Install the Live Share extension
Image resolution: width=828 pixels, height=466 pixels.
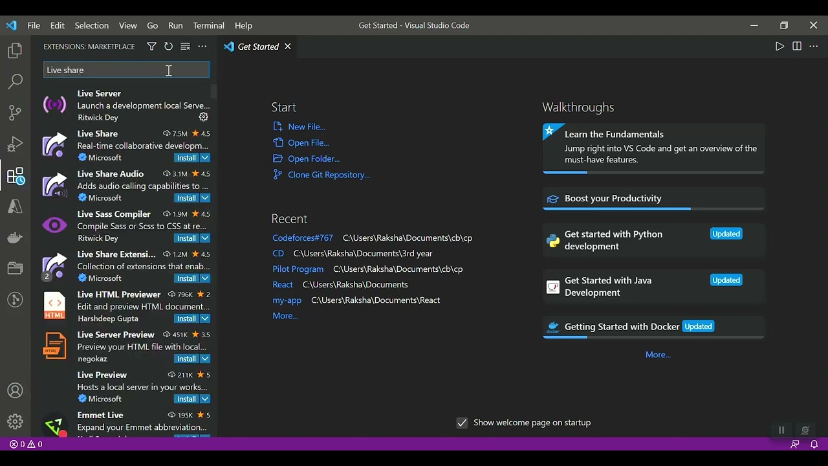pos(186,158)
